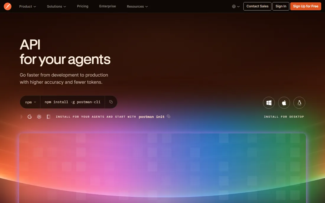This screenshot has height=203, width=325.
Task: Click the API for your agents headline
Action: point(65,52)
